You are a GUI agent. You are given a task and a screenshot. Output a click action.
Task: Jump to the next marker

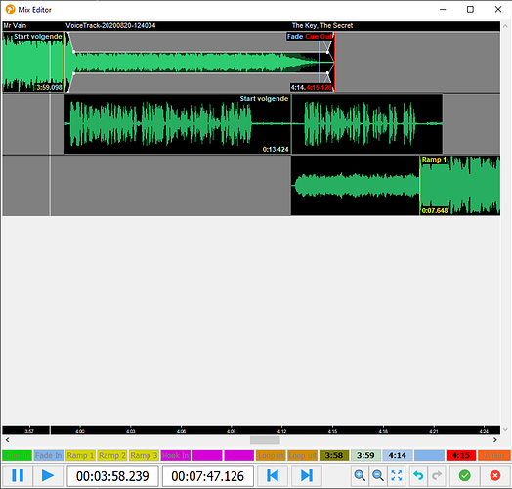coord(306,475)
